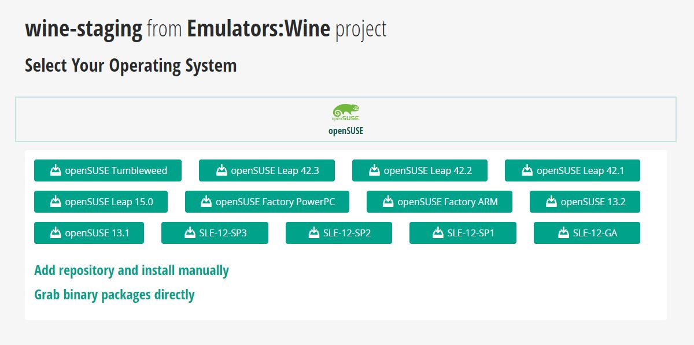Open openSUSE Leap 15.0 download
Image resolution: width=694 pixels, height=345 pixels.
[101, 202]
